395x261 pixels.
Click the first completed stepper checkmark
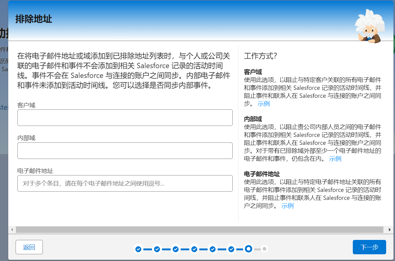[138, 249]
